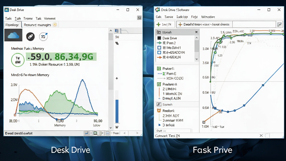The width and height of the screenshot is (286, 161).
Task: Click the small black icon below the SM row
Action: pos(117,43)
